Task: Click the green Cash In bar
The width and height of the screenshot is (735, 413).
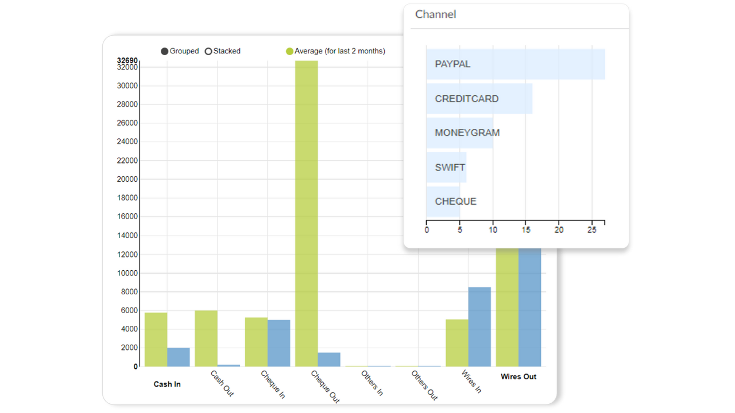Action: pyautogui.click(x=156, y=340)
